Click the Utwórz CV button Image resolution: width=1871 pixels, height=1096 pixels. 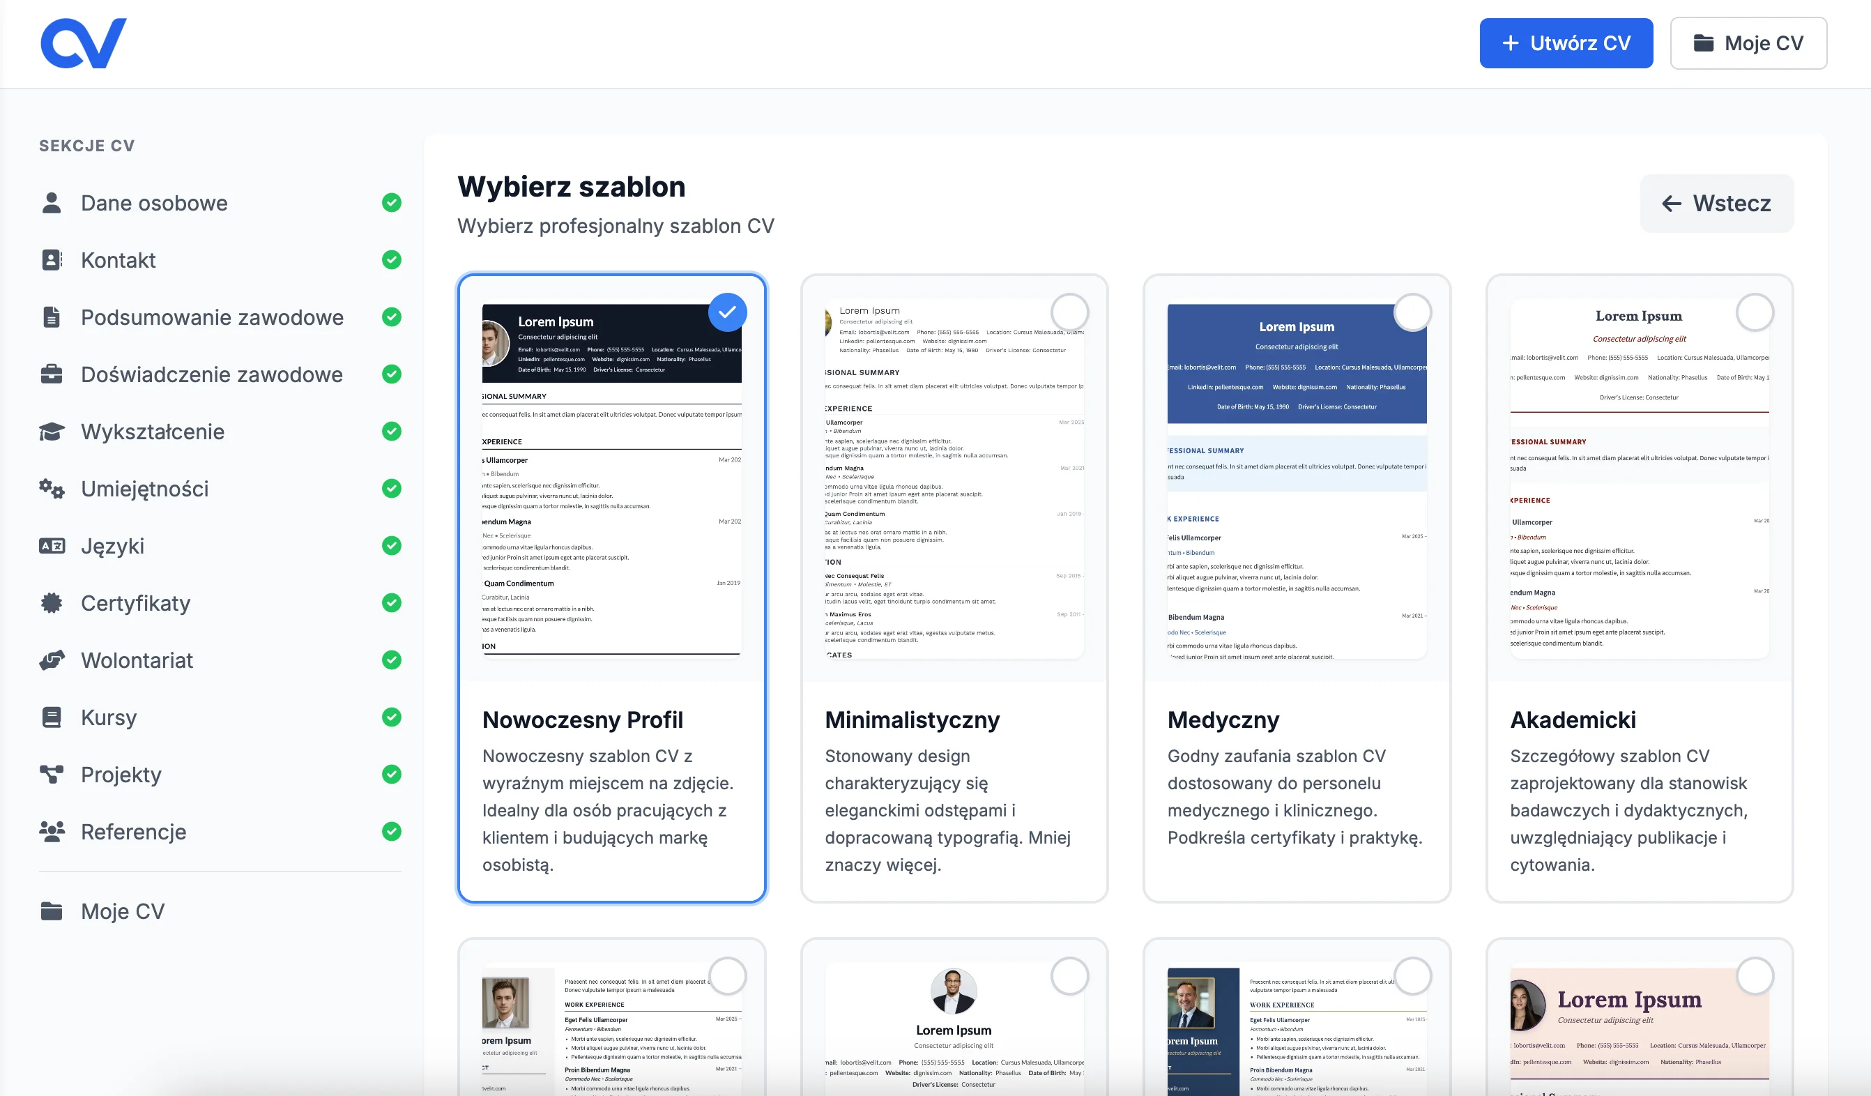[1566, 43]
